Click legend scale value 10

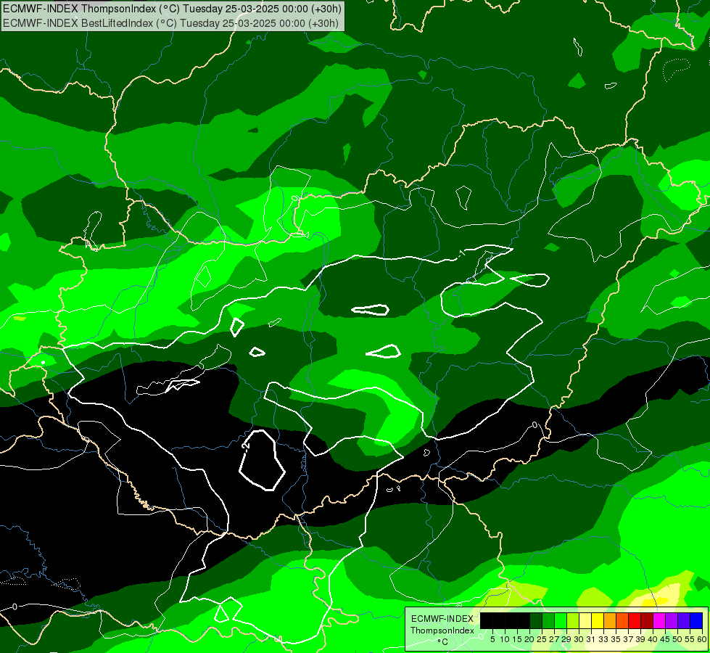click(x=505, y=639)
